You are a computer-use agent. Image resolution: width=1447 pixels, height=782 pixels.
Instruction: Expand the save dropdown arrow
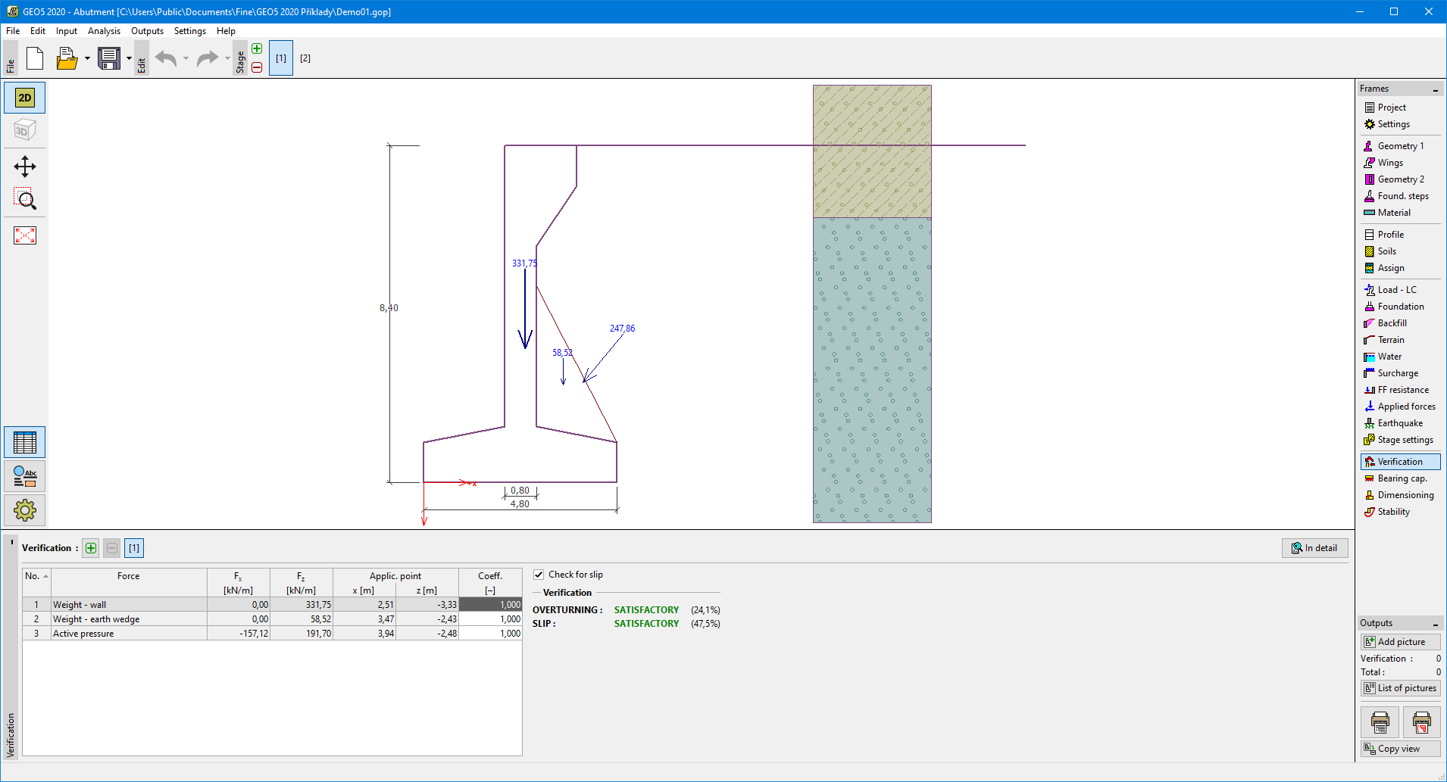129,58
